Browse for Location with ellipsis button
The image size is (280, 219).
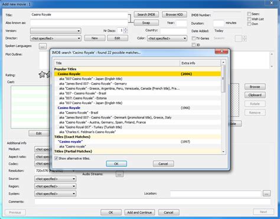tap(266, 194)
